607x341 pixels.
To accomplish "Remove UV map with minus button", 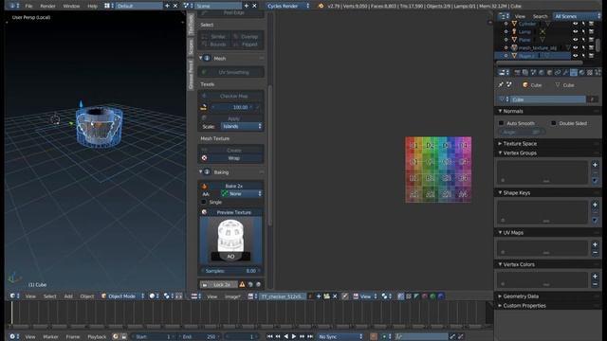I will [595, 253].
